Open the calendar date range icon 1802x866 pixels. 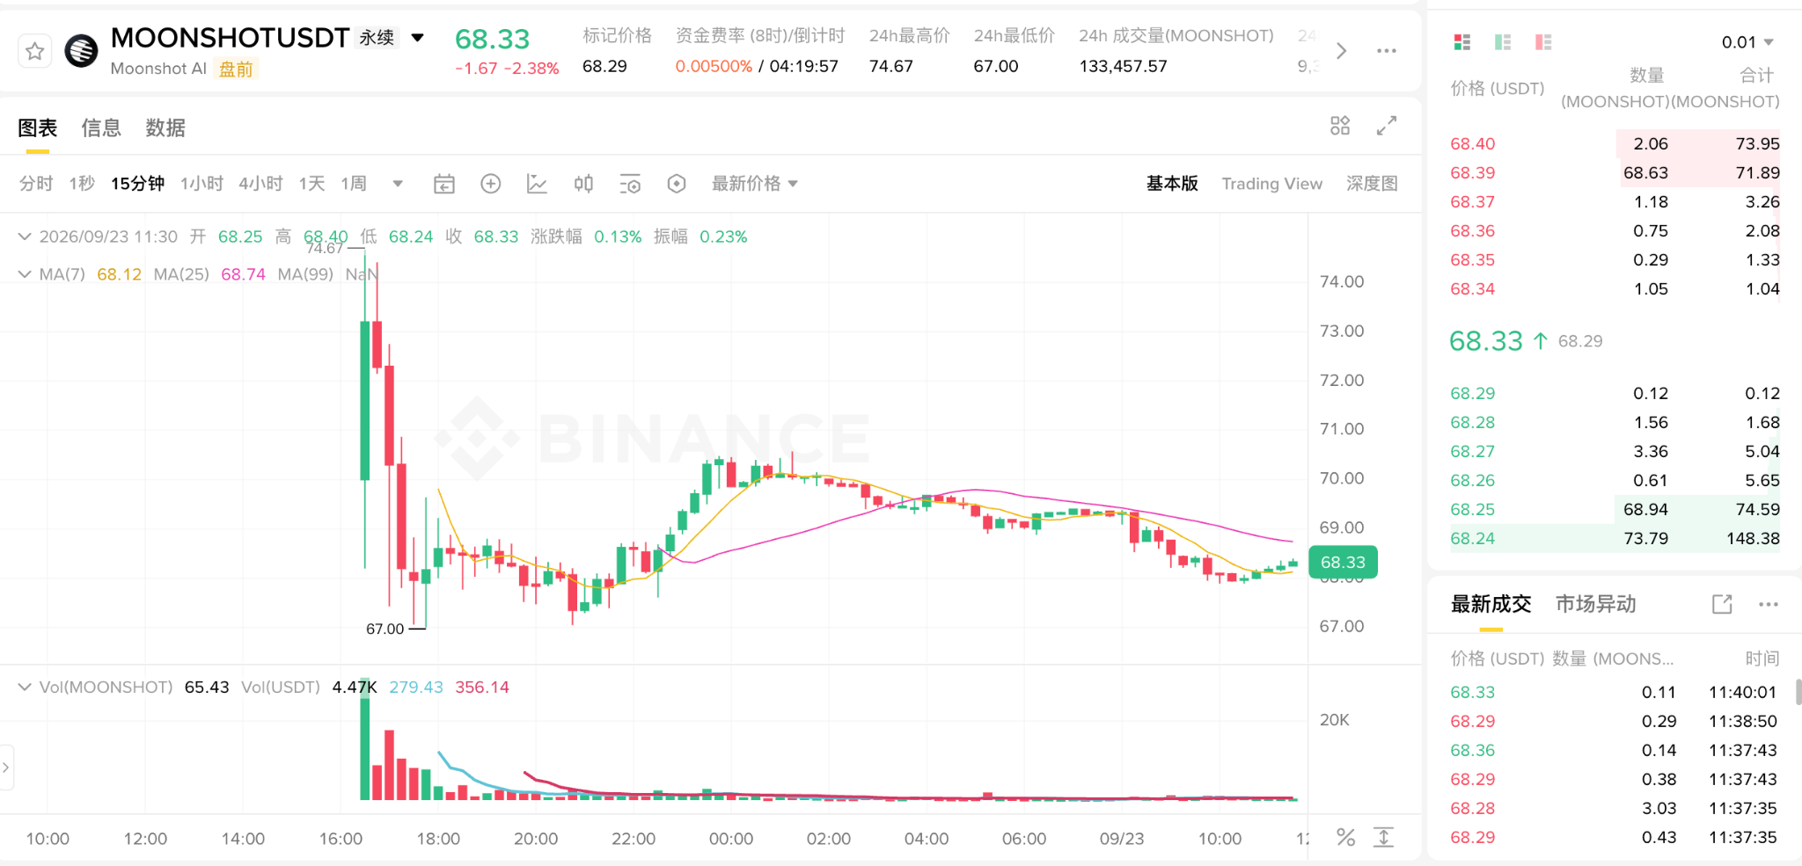[x=444, y=184]
